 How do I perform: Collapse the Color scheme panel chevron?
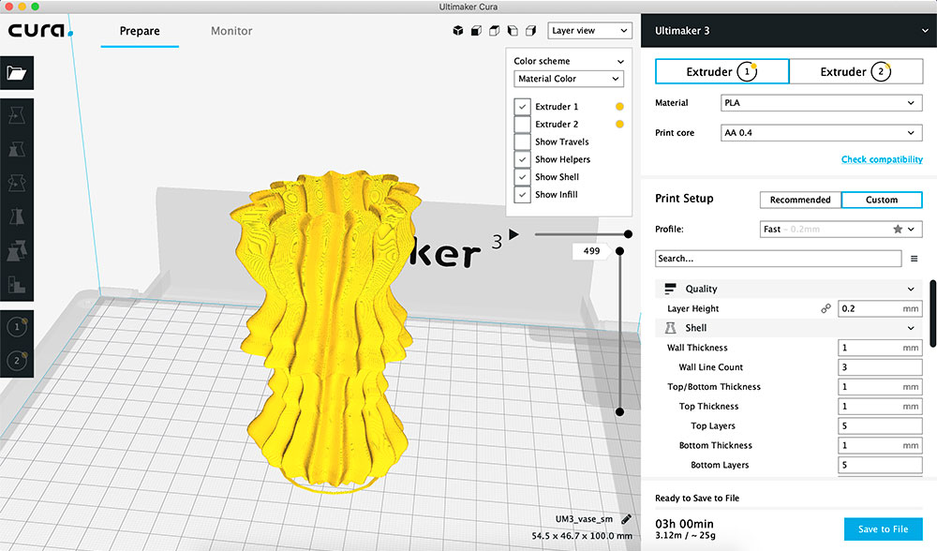coord(620,62)
